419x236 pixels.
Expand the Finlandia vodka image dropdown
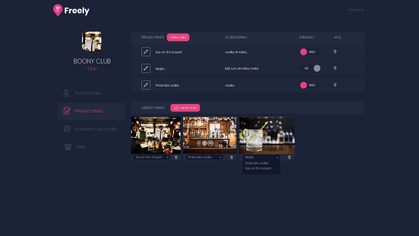204,157
